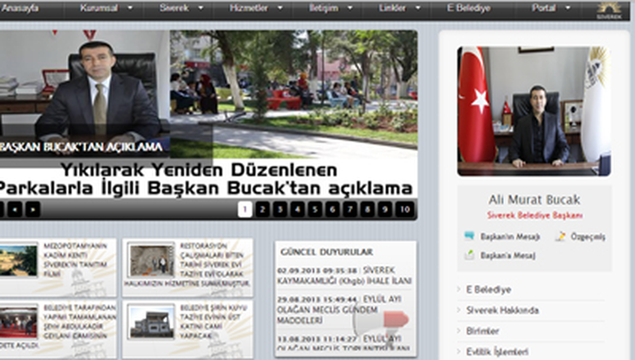This screenshot has height=360, width=635.
Task: Expand dropdown arrow next to Portal
Action: click(x=568, y=8)
